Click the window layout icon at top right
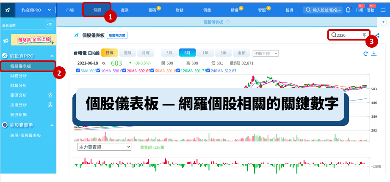The height and width of the screenshot is (182, 390). 383,10
